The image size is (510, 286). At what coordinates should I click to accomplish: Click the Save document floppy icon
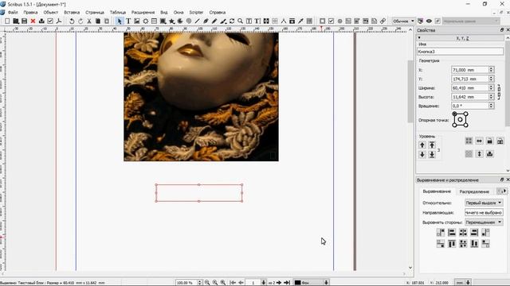click(x=25, y=21)
